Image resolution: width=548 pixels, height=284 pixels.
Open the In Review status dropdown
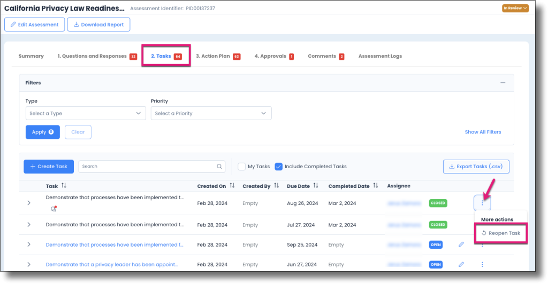click(x=516, y=8)
